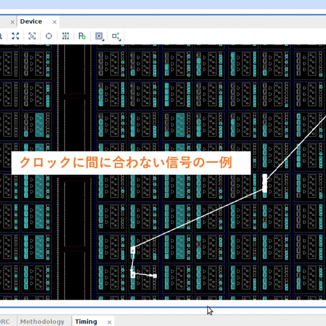Select the Draw Pblock tool
The width and height of the screenshot is (326, 326).
[82, 36]
